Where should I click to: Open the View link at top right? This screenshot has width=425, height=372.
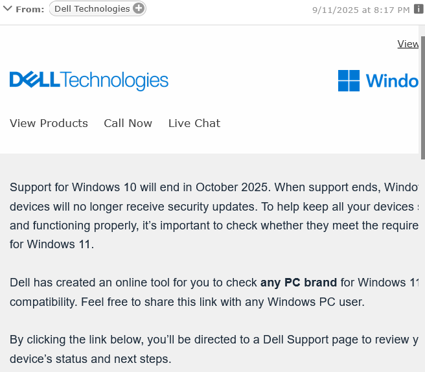pos(408,44)
